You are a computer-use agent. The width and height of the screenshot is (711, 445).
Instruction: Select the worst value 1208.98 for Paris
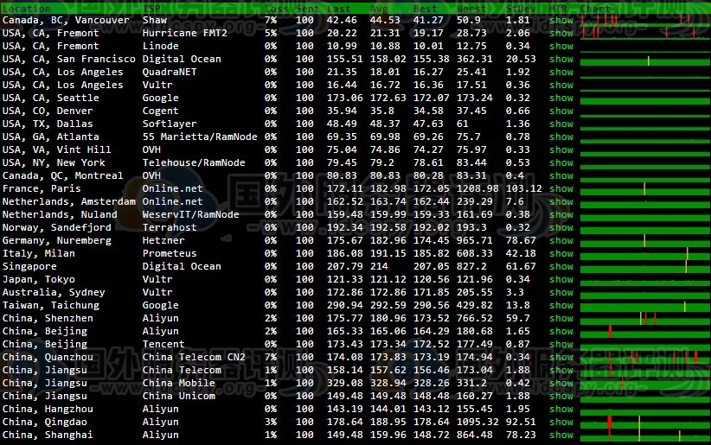[x=477, y=188]
